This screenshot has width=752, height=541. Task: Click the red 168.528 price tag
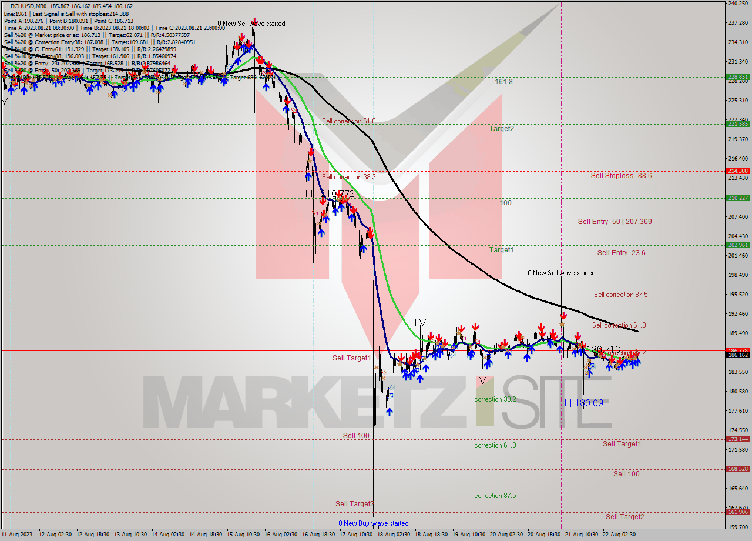click(x=738, y=469)
